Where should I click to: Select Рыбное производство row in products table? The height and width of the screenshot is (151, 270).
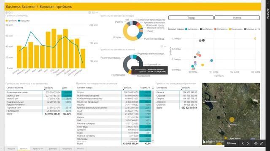tap(114, 96)
